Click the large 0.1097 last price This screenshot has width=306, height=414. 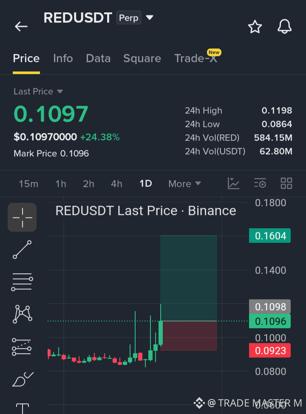tap(51, 114)
